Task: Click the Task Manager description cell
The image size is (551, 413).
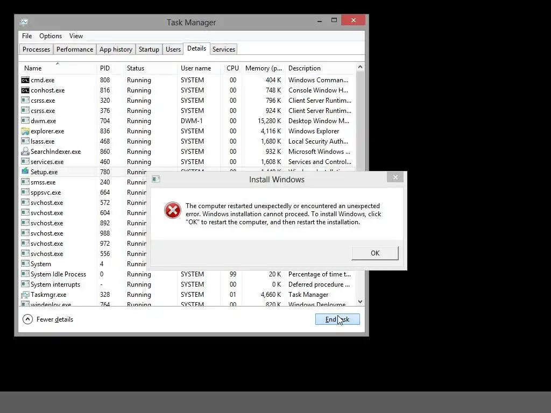Action: click(308, 295)
